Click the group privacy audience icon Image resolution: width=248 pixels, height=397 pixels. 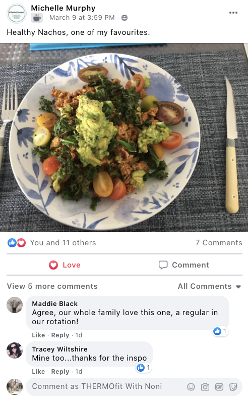click(125, 18)
